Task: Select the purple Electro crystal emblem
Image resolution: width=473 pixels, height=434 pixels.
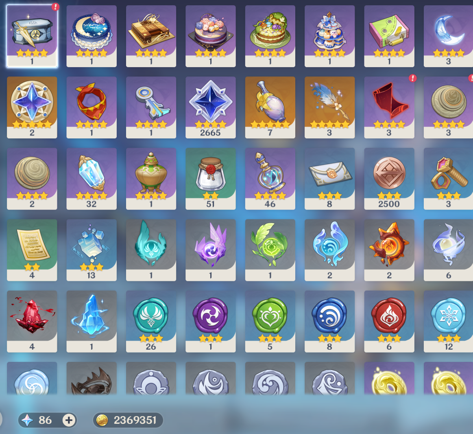Action: pyautogui.click(x=211, y=250)
